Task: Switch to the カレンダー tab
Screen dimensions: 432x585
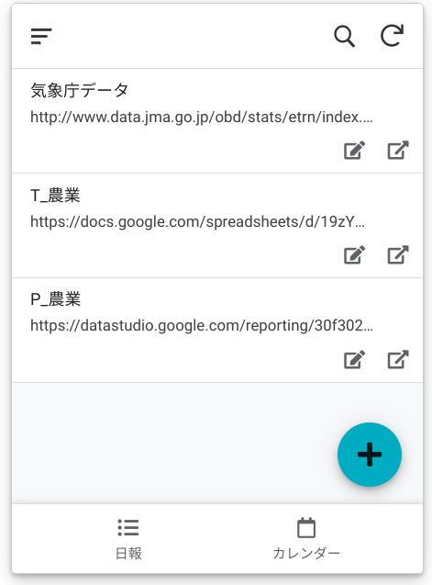Action: [x=306, y=539]
